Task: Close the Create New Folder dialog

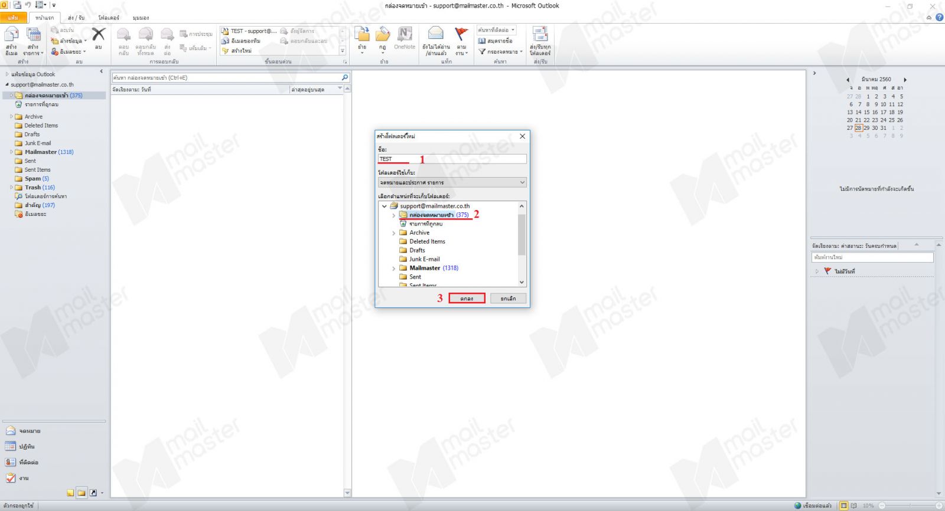Action: (x=522, y=136)
